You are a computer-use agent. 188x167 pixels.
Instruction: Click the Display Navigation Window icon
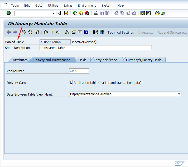[x=74, y=32]
